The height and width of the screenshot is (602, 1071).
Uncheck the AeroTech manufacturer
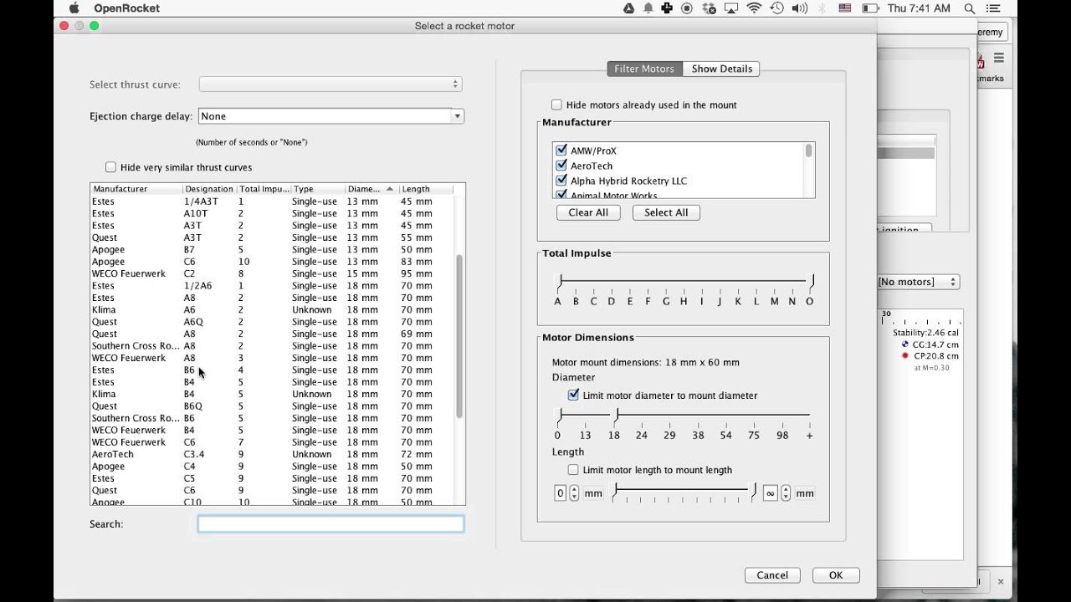point(561,166)
